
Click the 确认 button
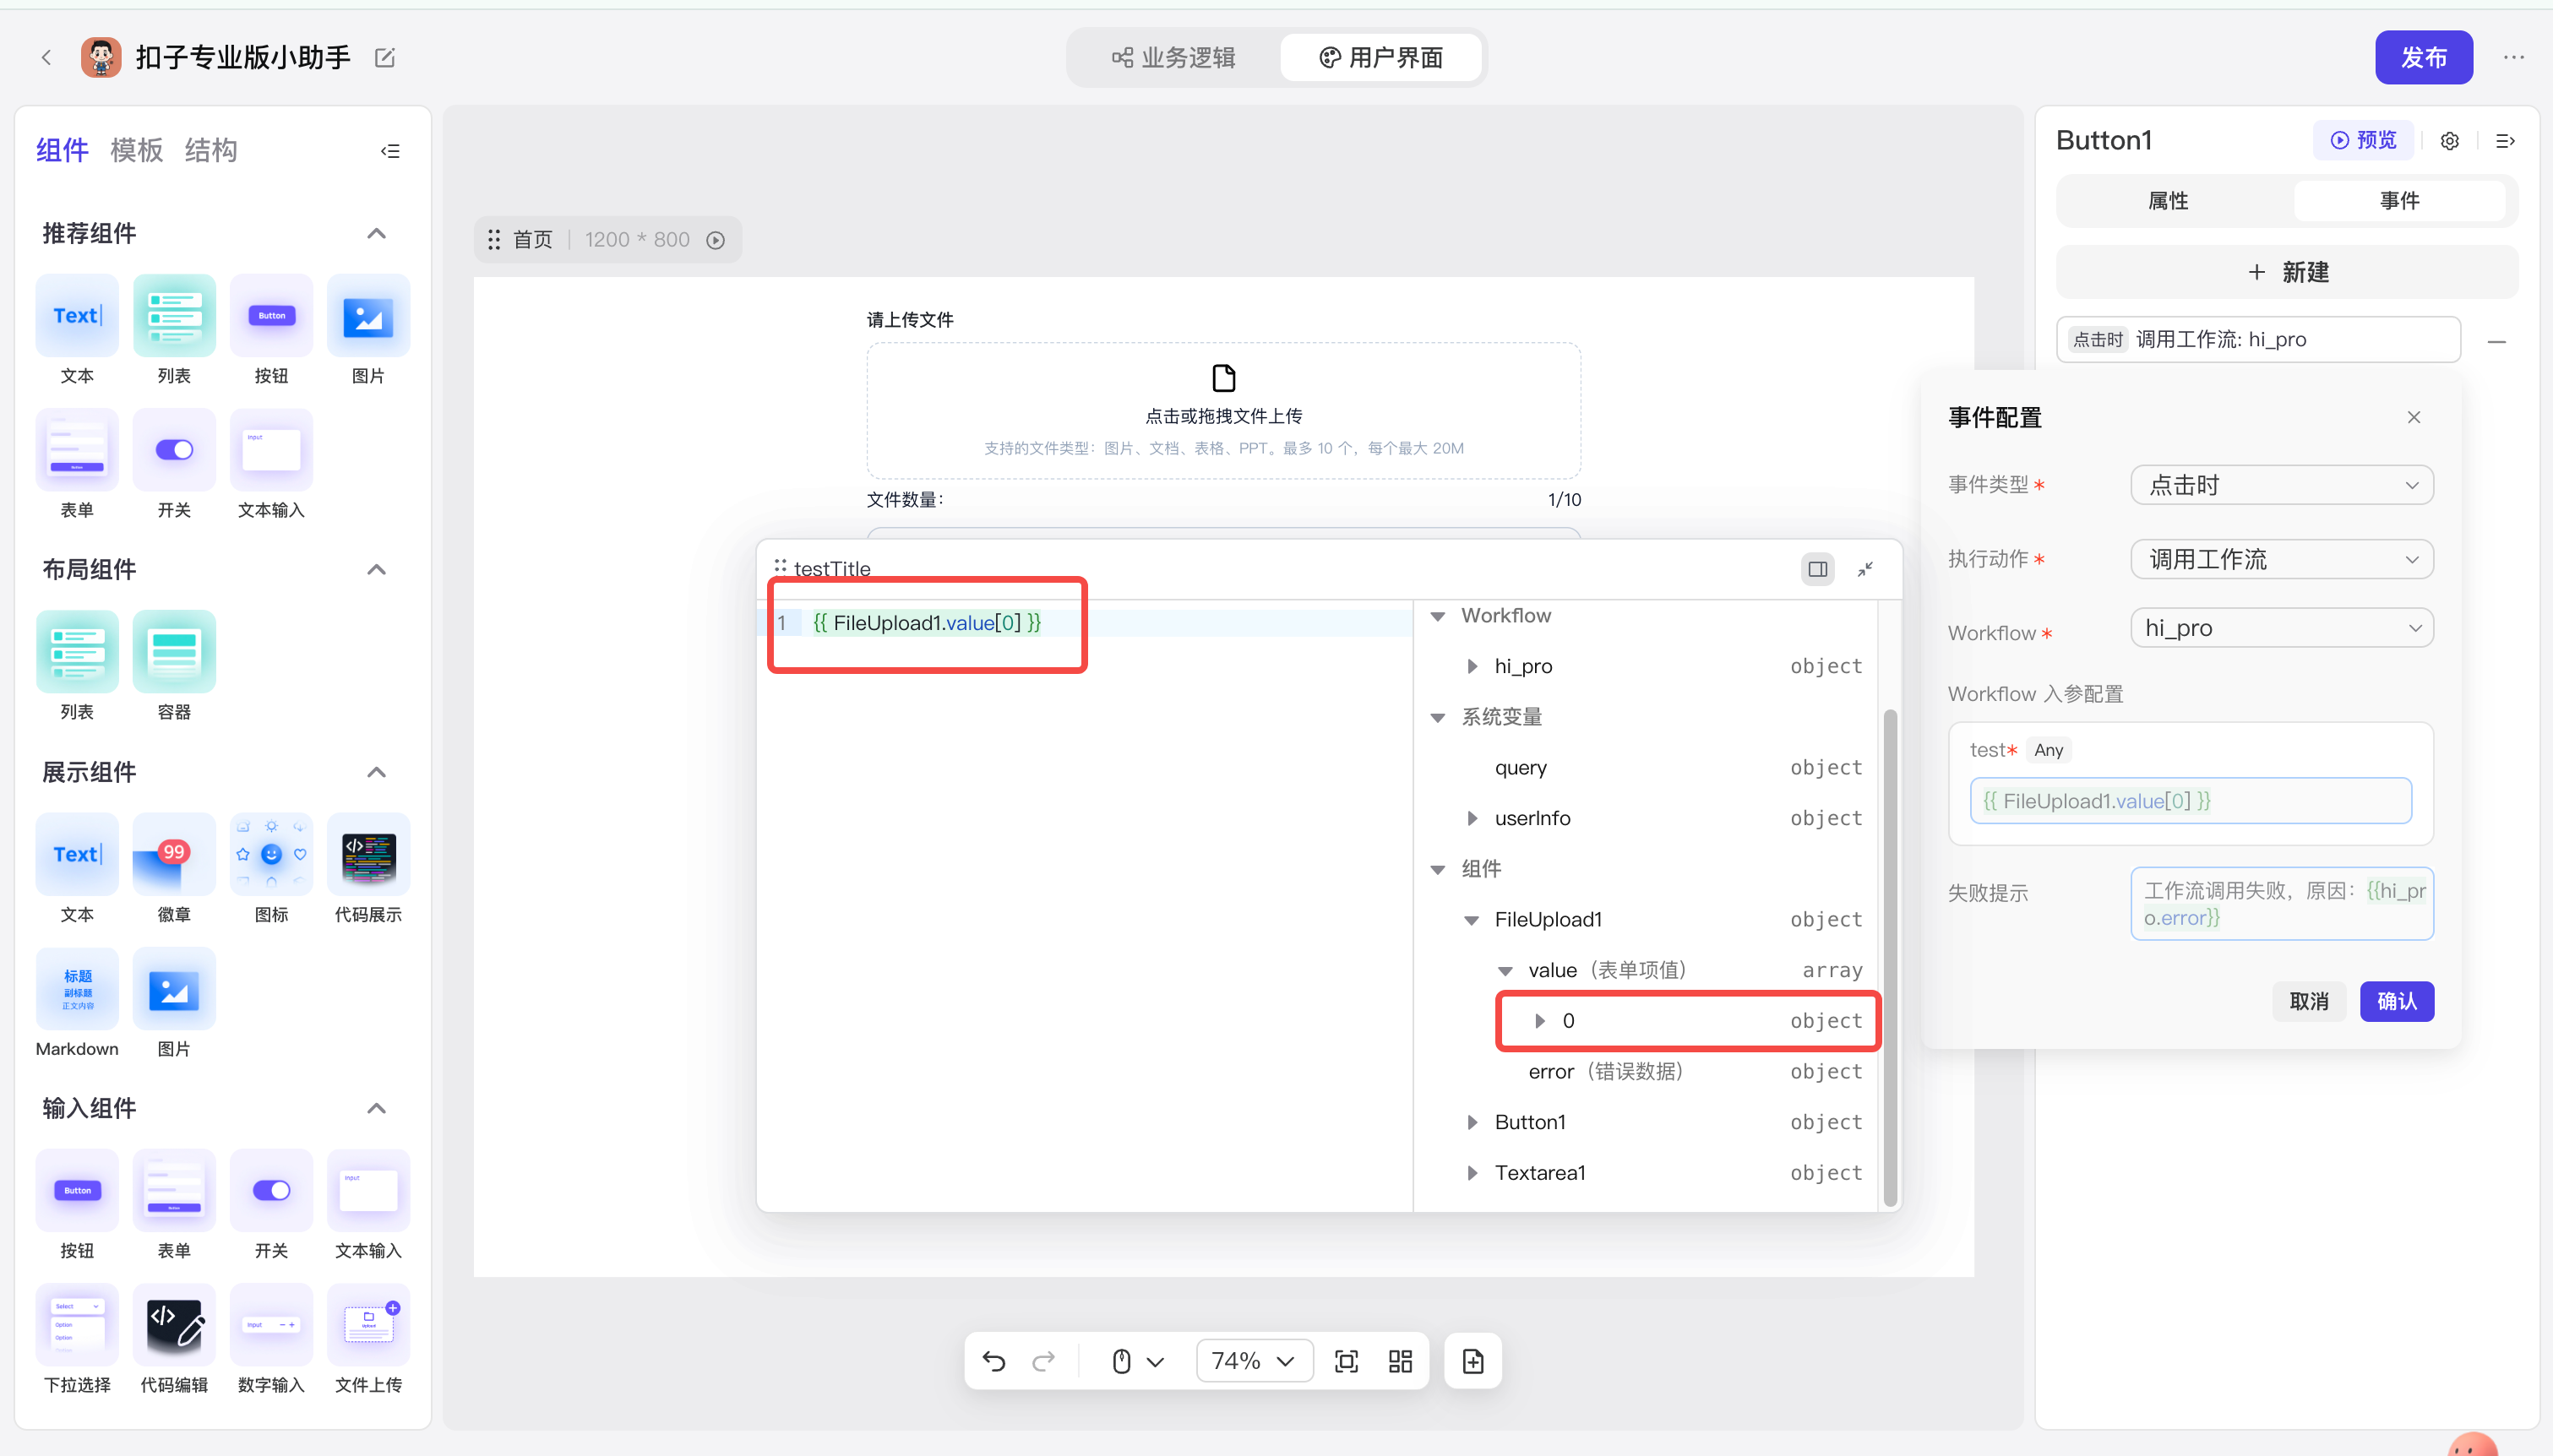coord(2396,1001)
